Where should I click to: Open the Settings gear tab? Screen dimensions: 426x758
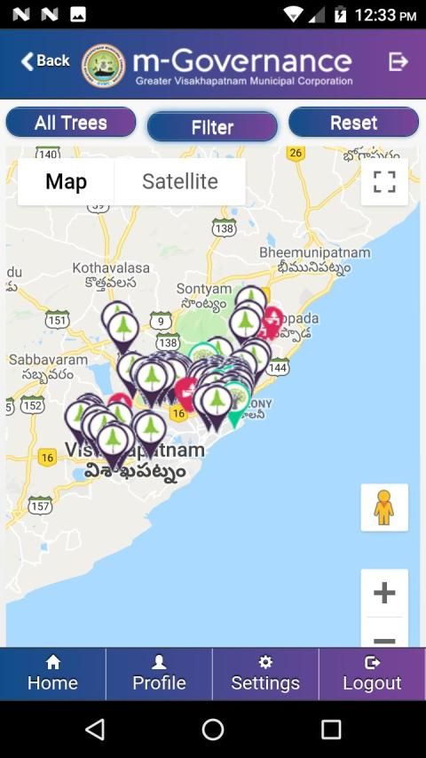click(x=265, y=674)
